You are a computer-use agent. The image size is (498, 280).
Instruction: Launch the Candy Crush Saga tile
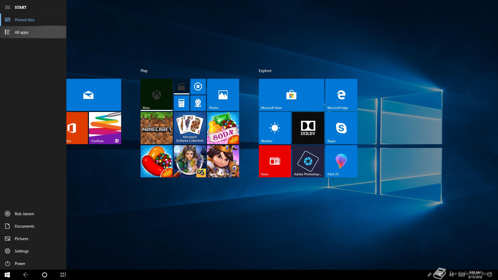click(157, 161)
